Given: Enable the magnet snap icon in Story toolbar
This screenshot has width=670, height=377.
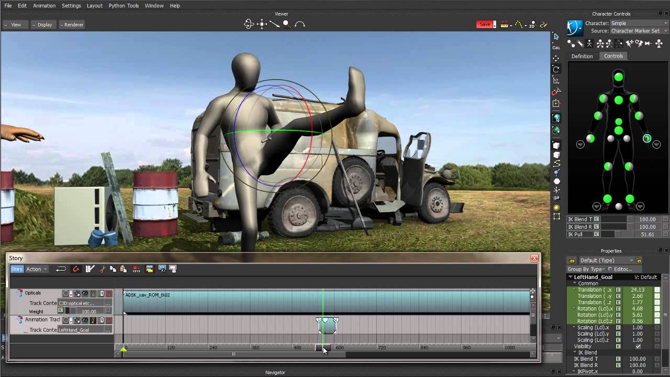Looking at the screenshot, I should [75, 268].
